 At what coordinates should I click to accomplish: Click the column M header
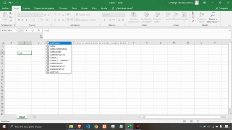click(x=174, y=43)
